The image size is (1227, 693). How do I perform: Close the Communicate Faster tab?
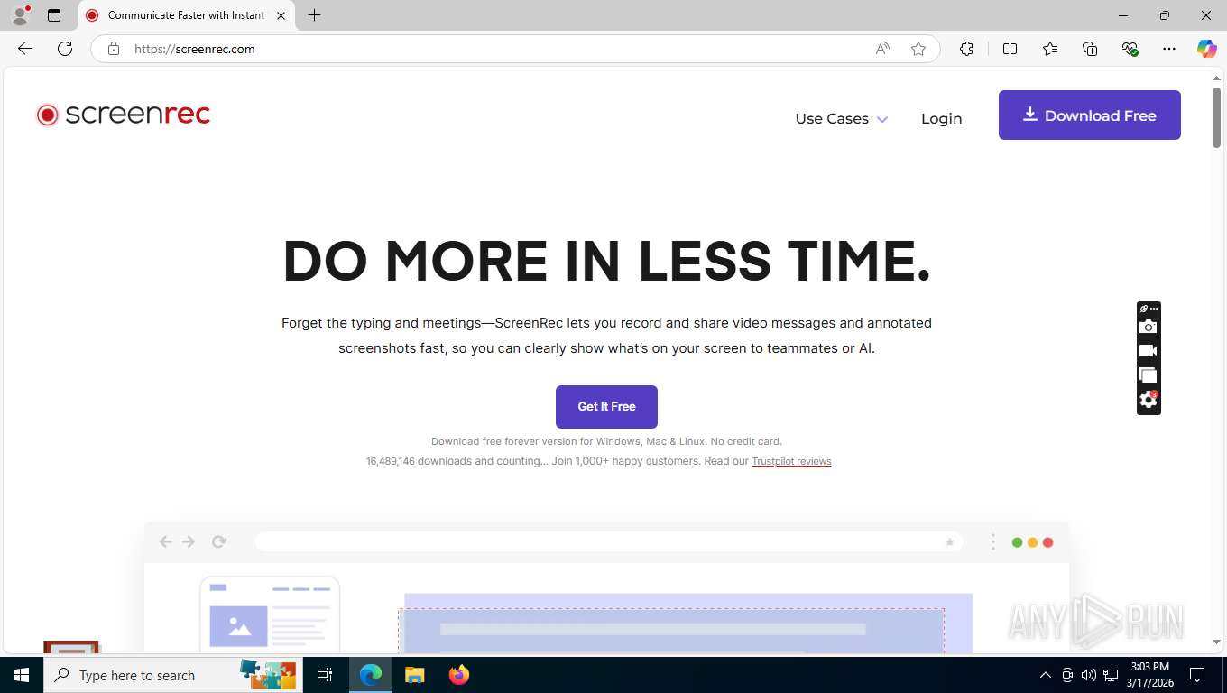click(x=281, y=15)
